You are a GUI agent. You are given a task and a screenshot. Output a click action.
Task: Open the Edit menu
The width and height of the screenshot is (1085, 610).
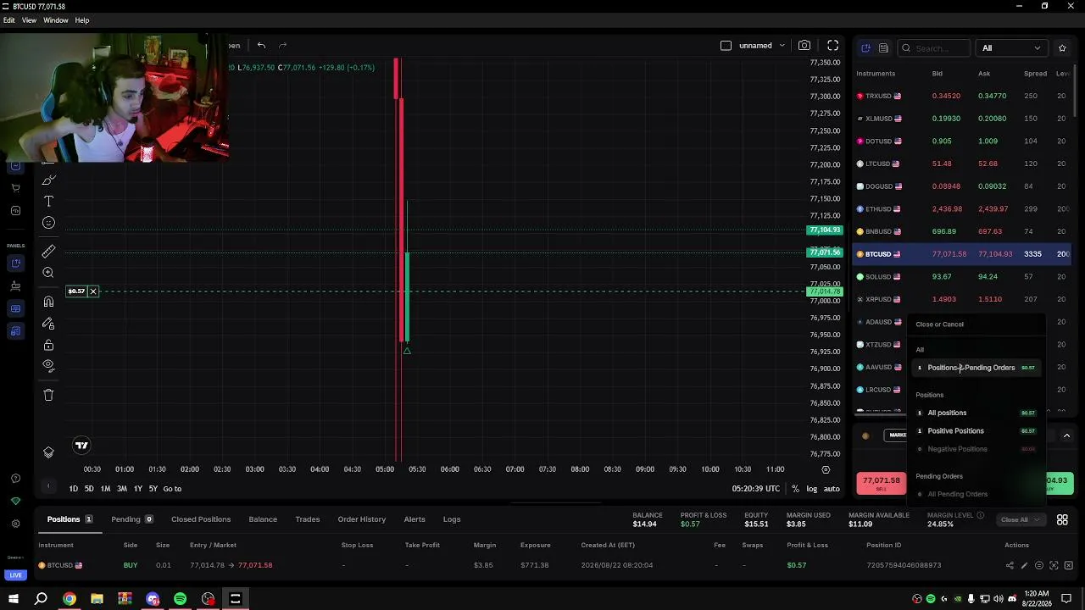(8, 20)
